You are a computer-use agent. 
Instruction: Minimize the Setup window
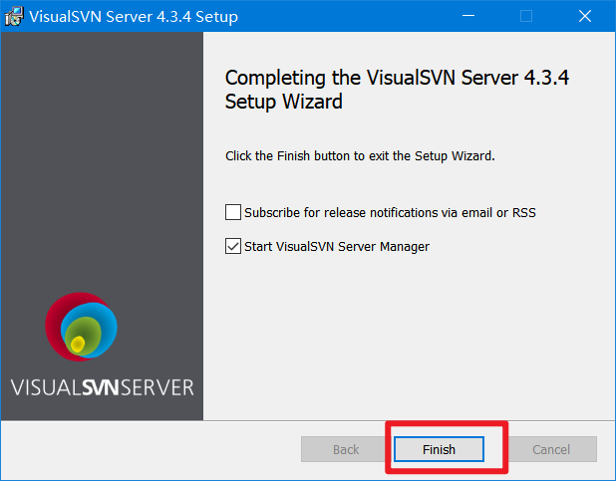[x=468, y=16]
